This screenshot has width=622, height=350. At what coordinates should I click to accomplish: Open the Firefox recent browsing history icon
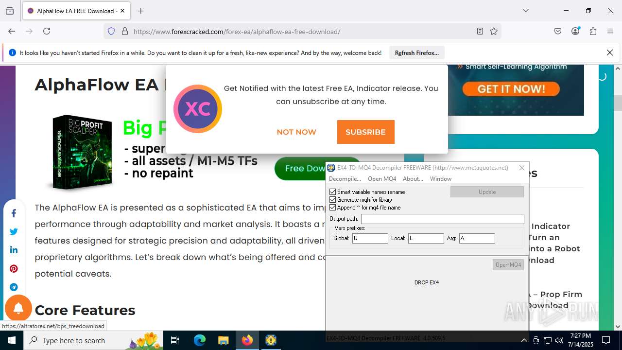pyautogui.click(x=10, y=11)
